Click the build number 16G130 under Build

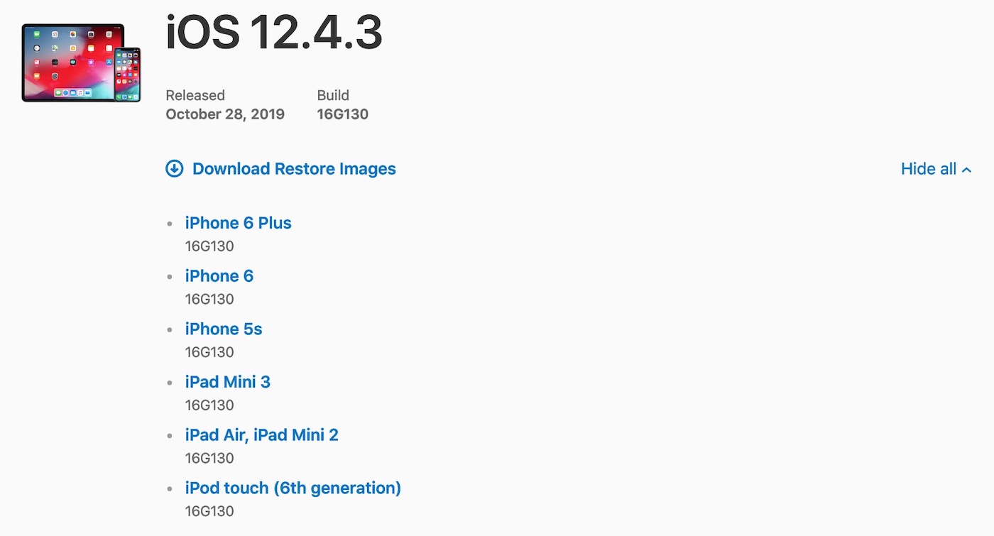[343, 114]
